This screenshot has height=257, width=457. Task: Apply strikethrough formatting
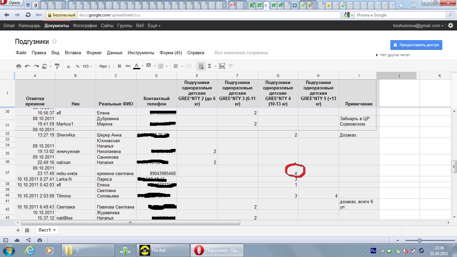click(x=128, y=66)
